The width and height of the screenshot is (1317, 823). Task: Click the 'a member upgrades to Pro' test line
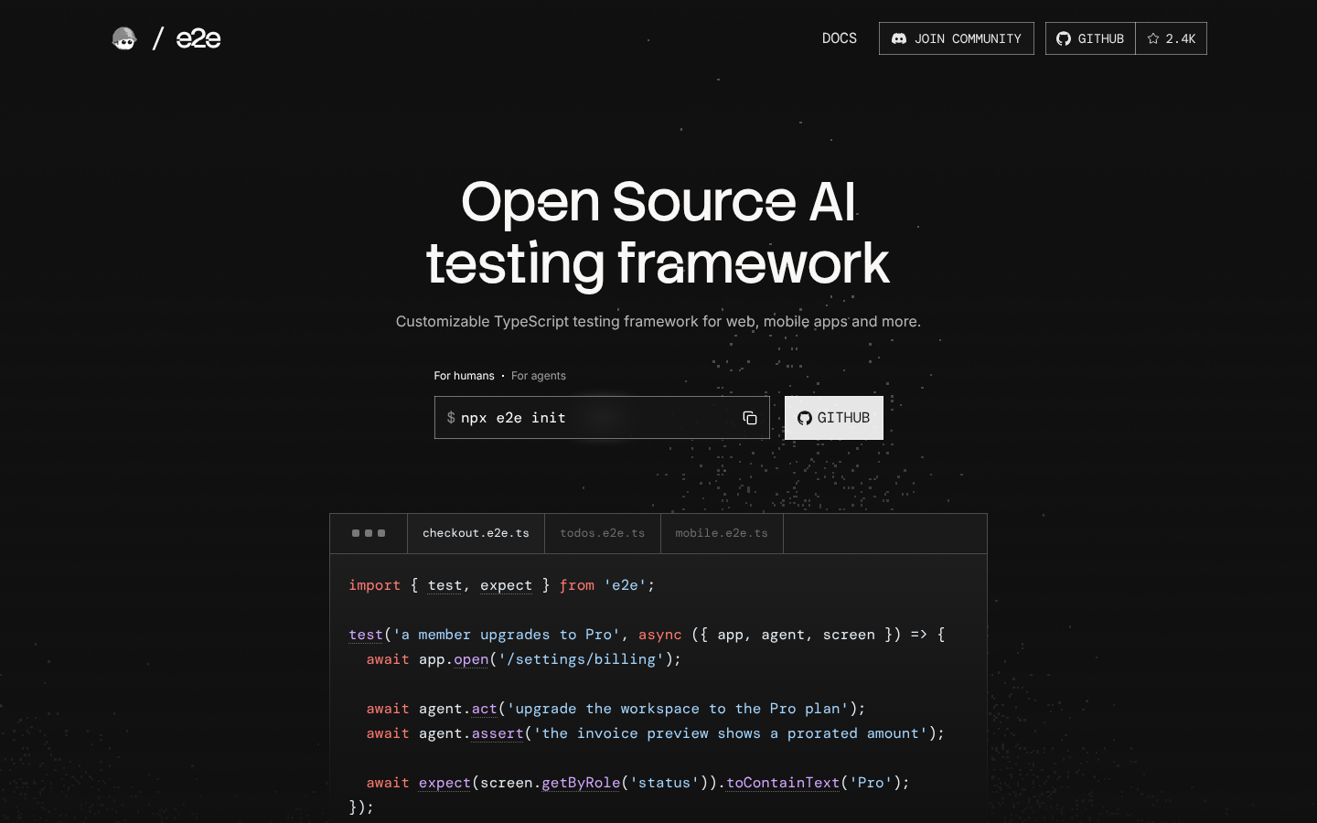[647, 635]
